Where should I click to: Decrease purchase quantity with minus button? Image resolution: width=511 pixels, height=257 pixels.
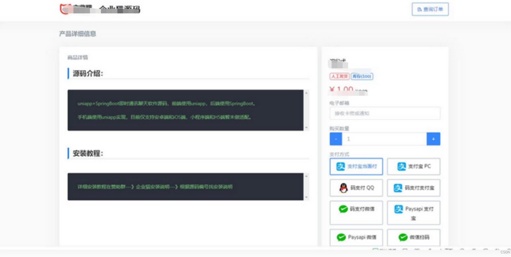tap(336, 139)
